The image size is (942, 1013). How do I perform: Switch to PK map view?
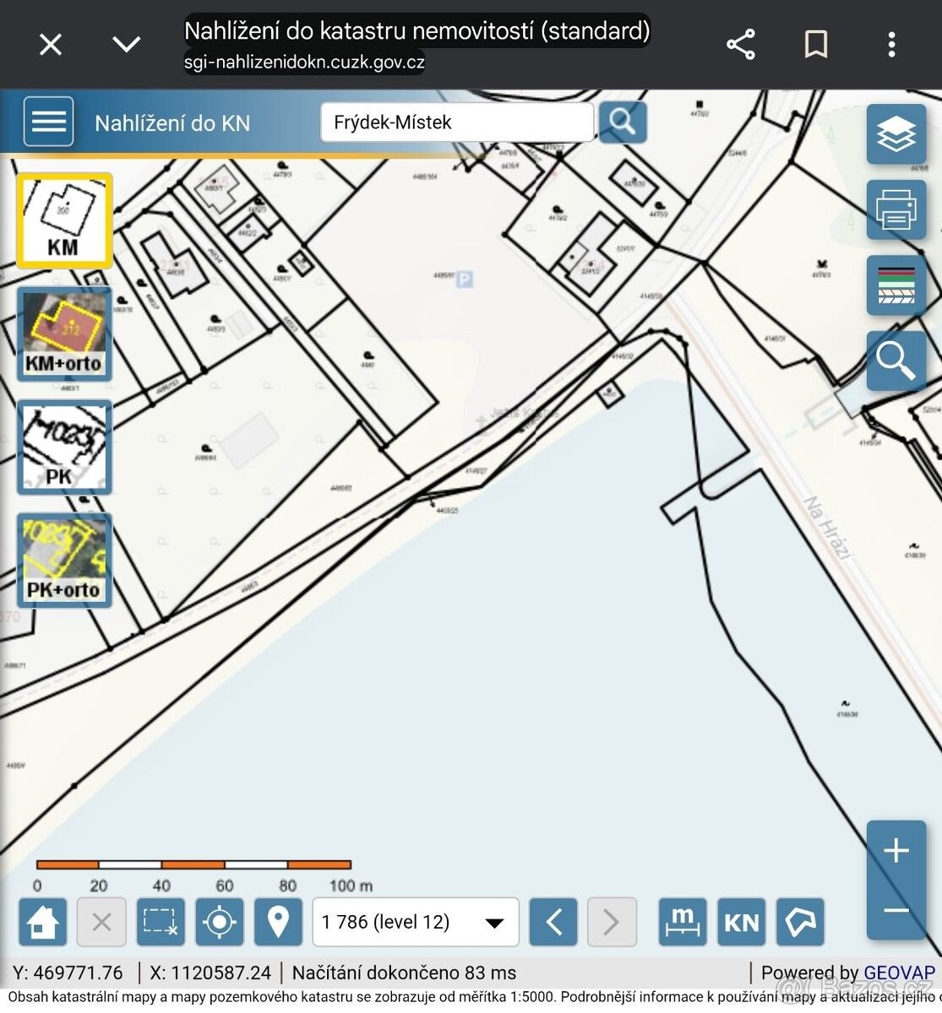pyautogui.click(x=64, y=447)
